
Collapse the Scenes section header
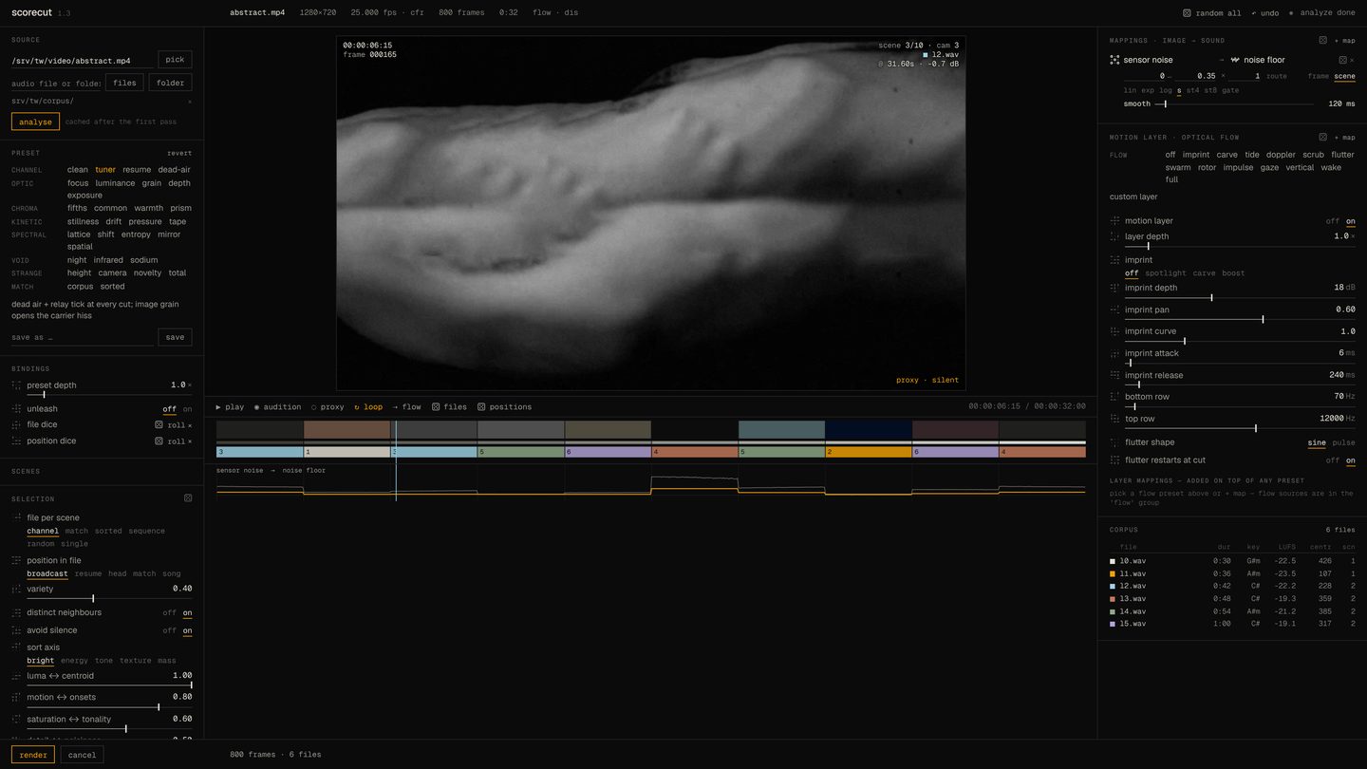point(26,471)
